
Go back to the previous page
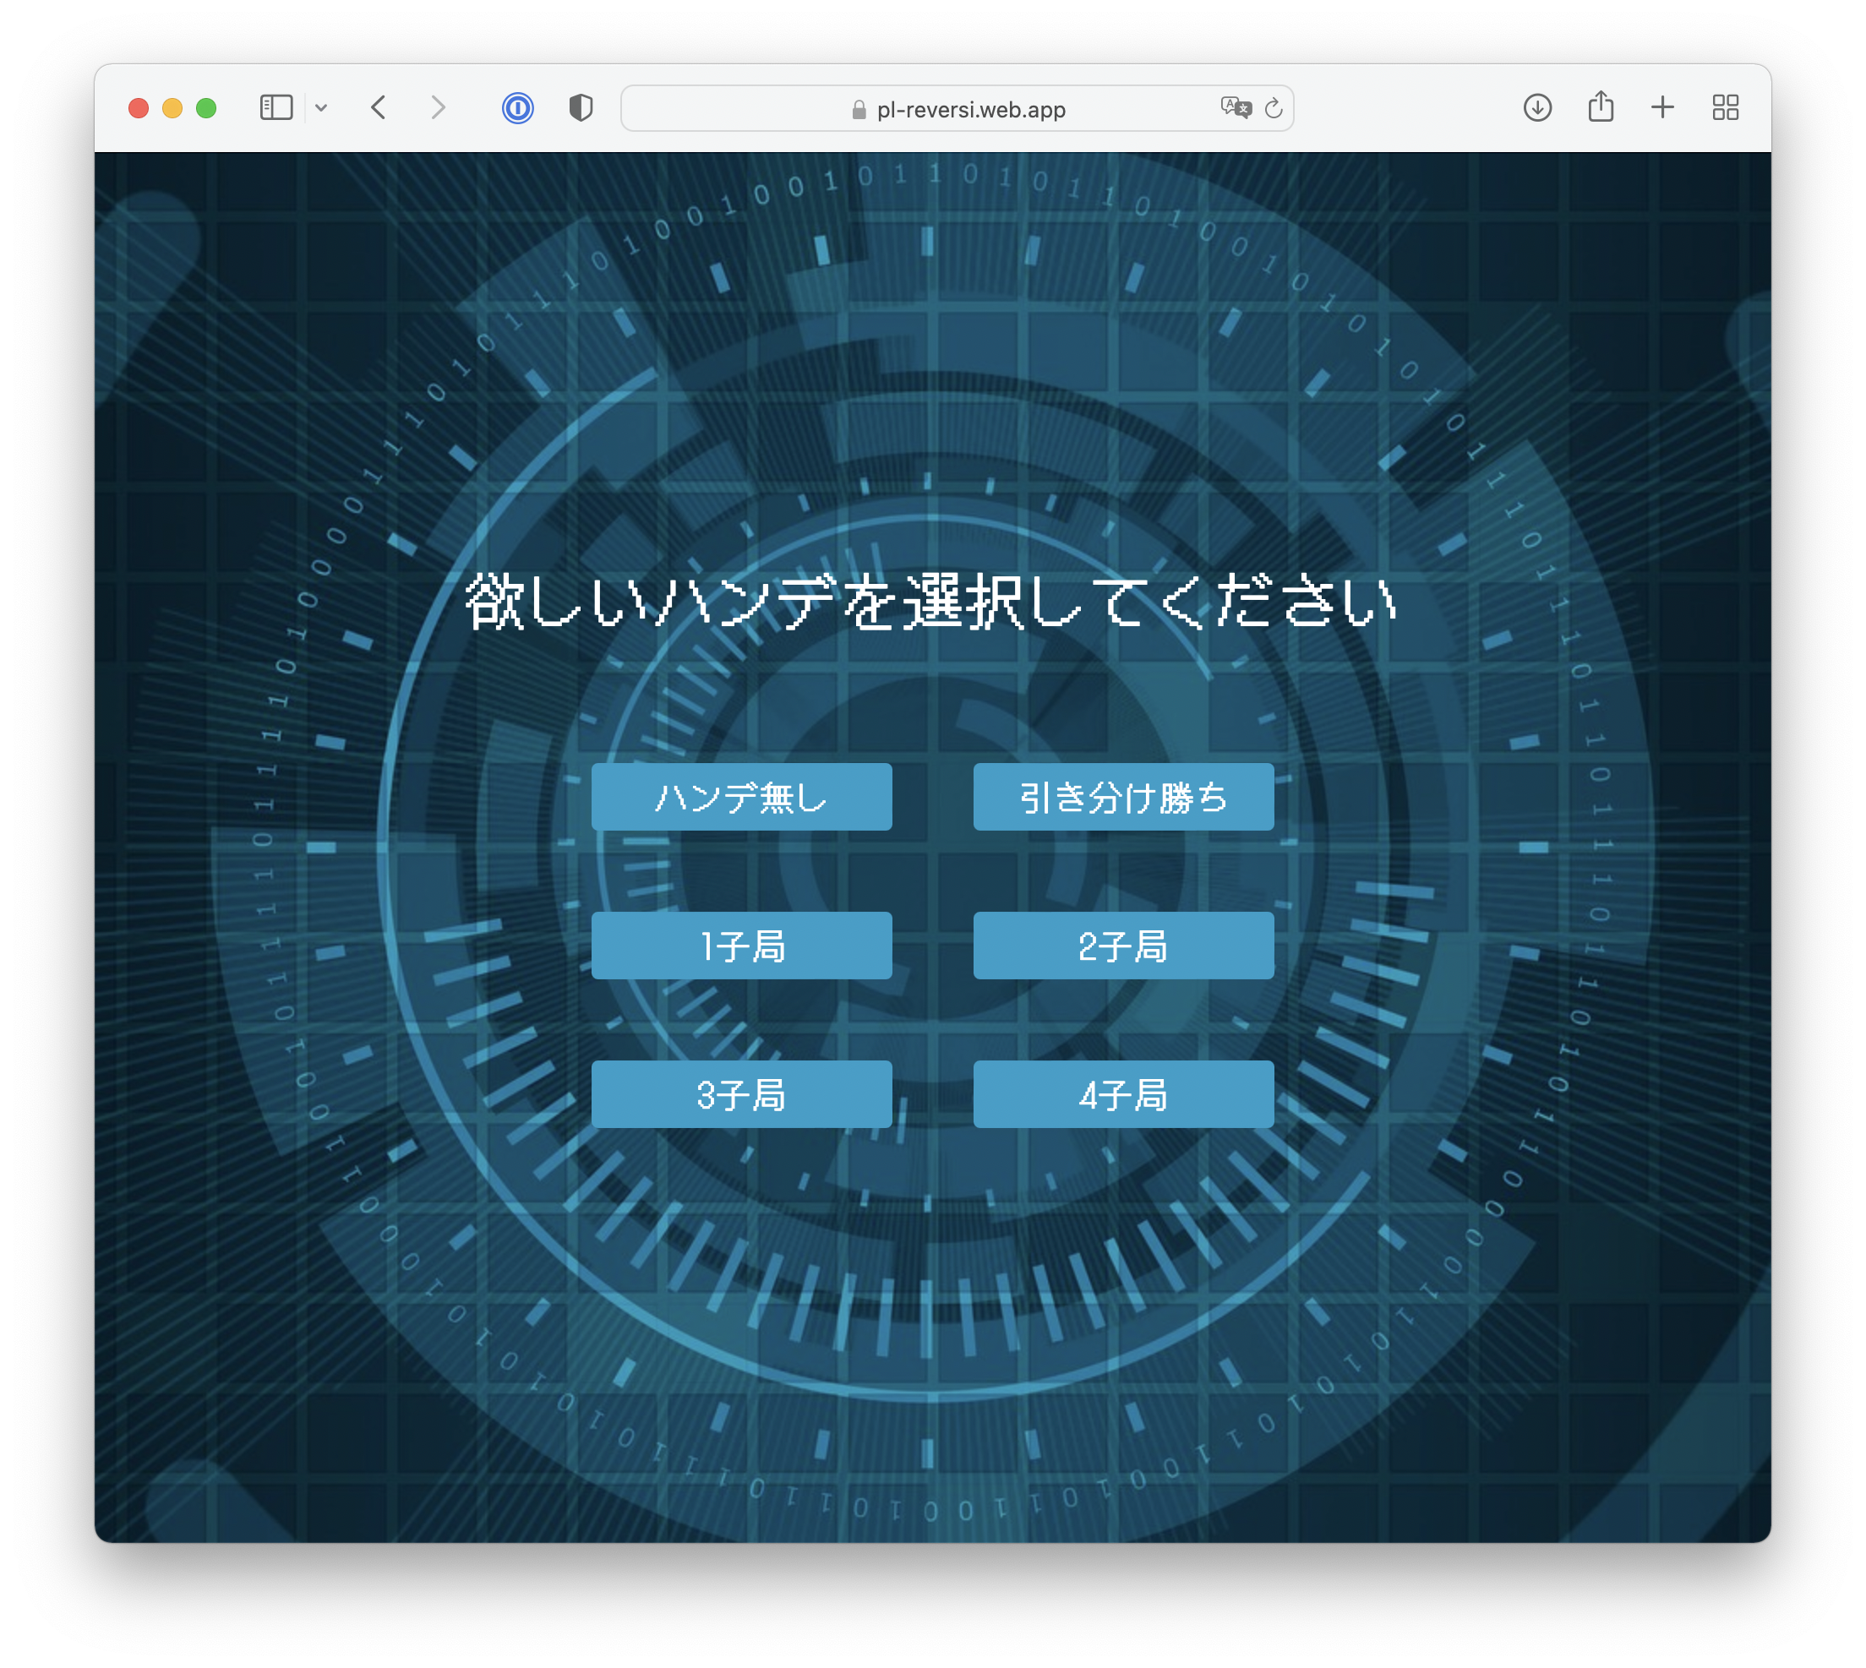[x=379, y=108]
